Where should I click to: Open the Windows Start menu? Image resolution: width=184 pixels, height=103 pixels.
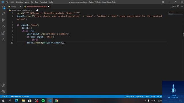[x=3, y=100]
